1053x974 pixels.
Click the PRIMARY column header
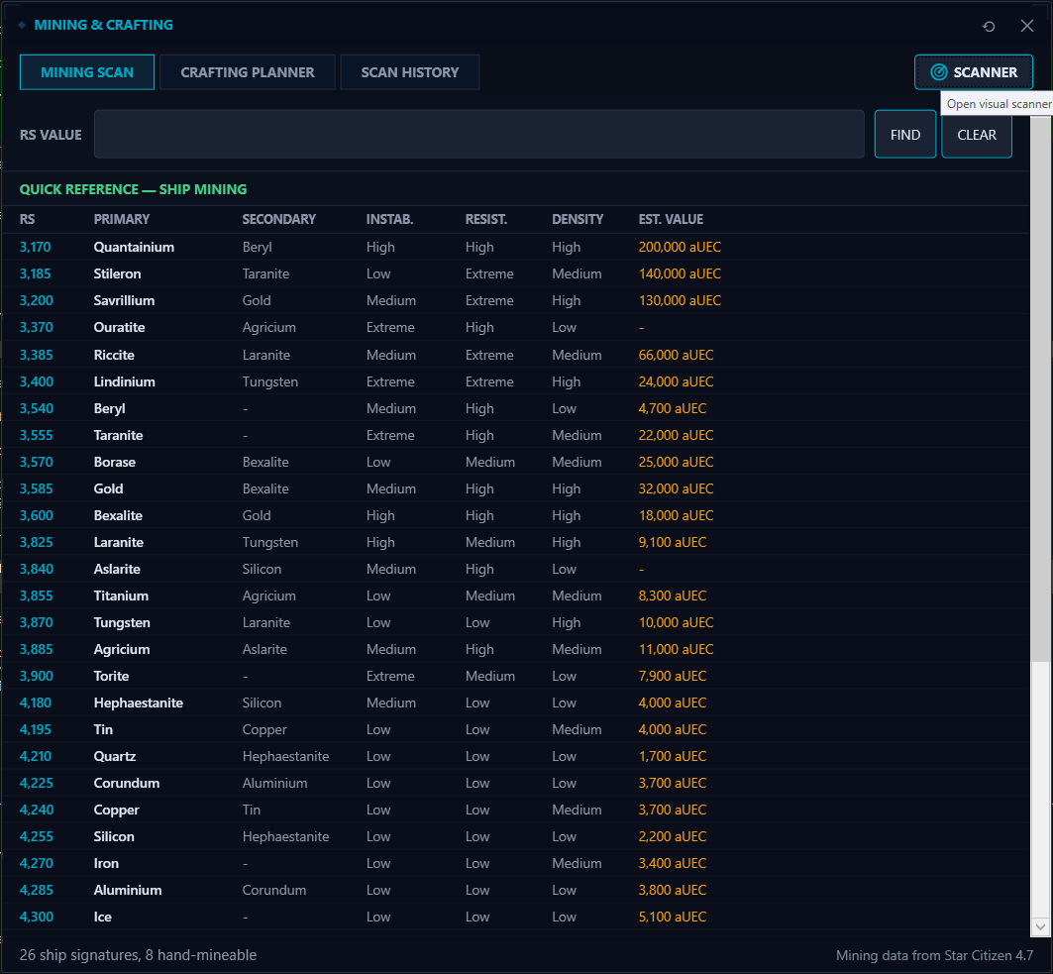point(122,219)
